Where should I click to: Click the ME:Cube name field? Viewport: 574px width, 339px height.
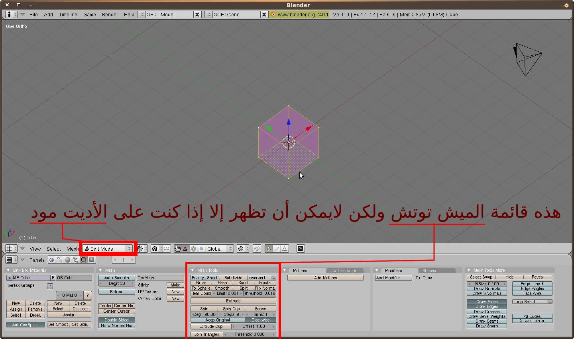pyautogui.click(x=31, y=278)
